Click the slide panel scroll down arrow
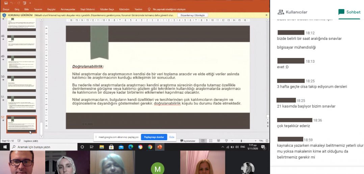The height and width of the screenshot is (174, 364). pos(41,137)
